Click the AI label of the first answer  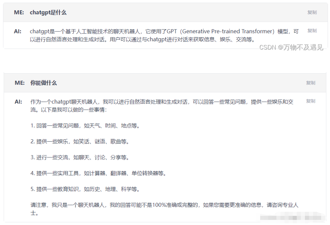(18, 32)
